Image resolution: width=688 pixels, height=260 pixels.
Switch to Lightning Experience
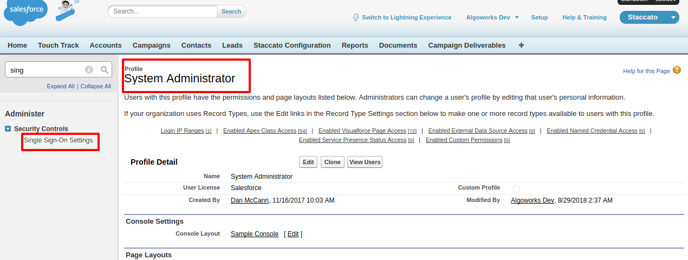click(x=402, y=17)
